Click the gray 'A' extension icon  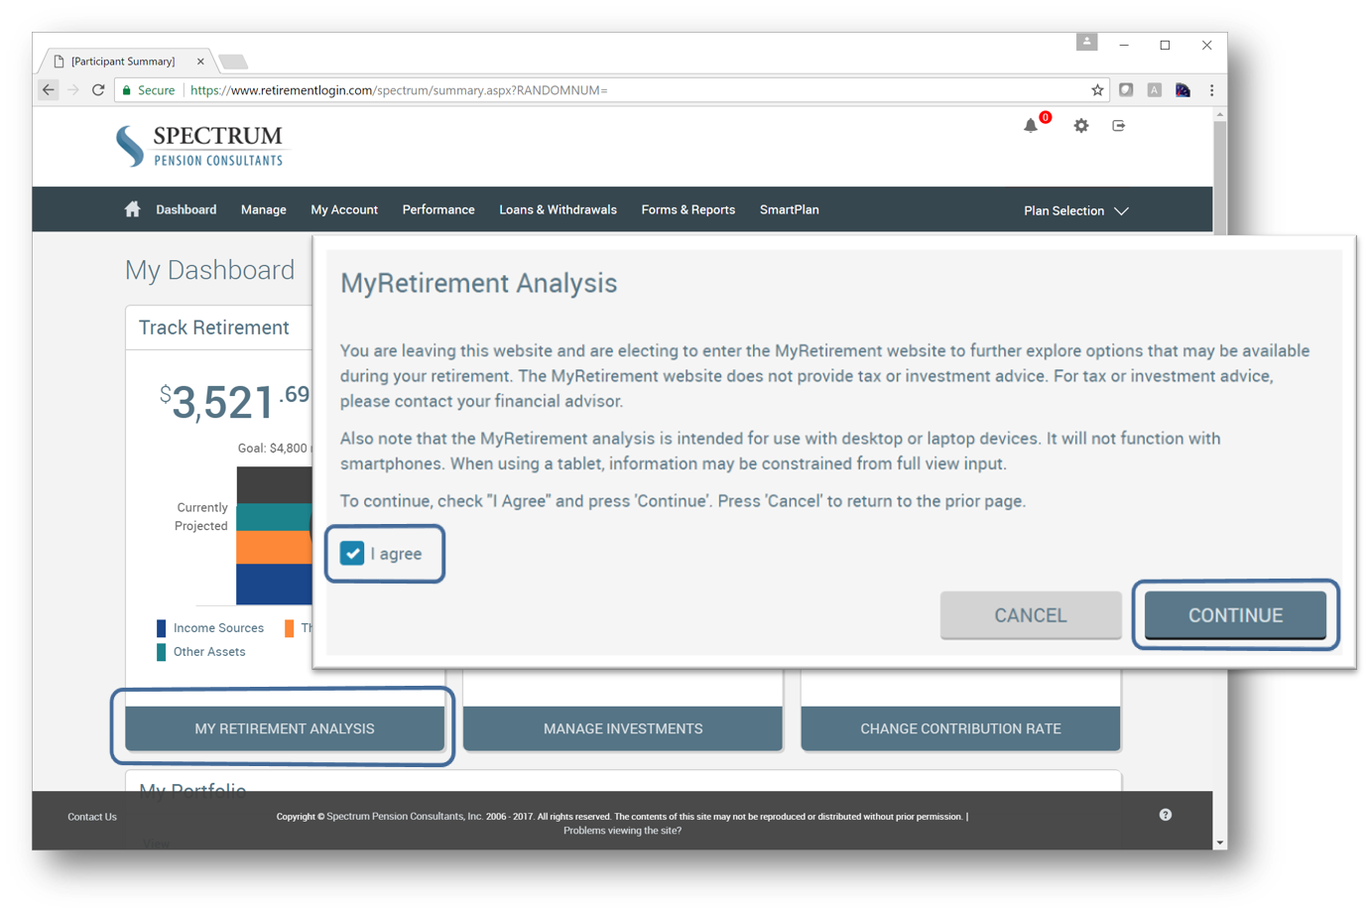1155,90
